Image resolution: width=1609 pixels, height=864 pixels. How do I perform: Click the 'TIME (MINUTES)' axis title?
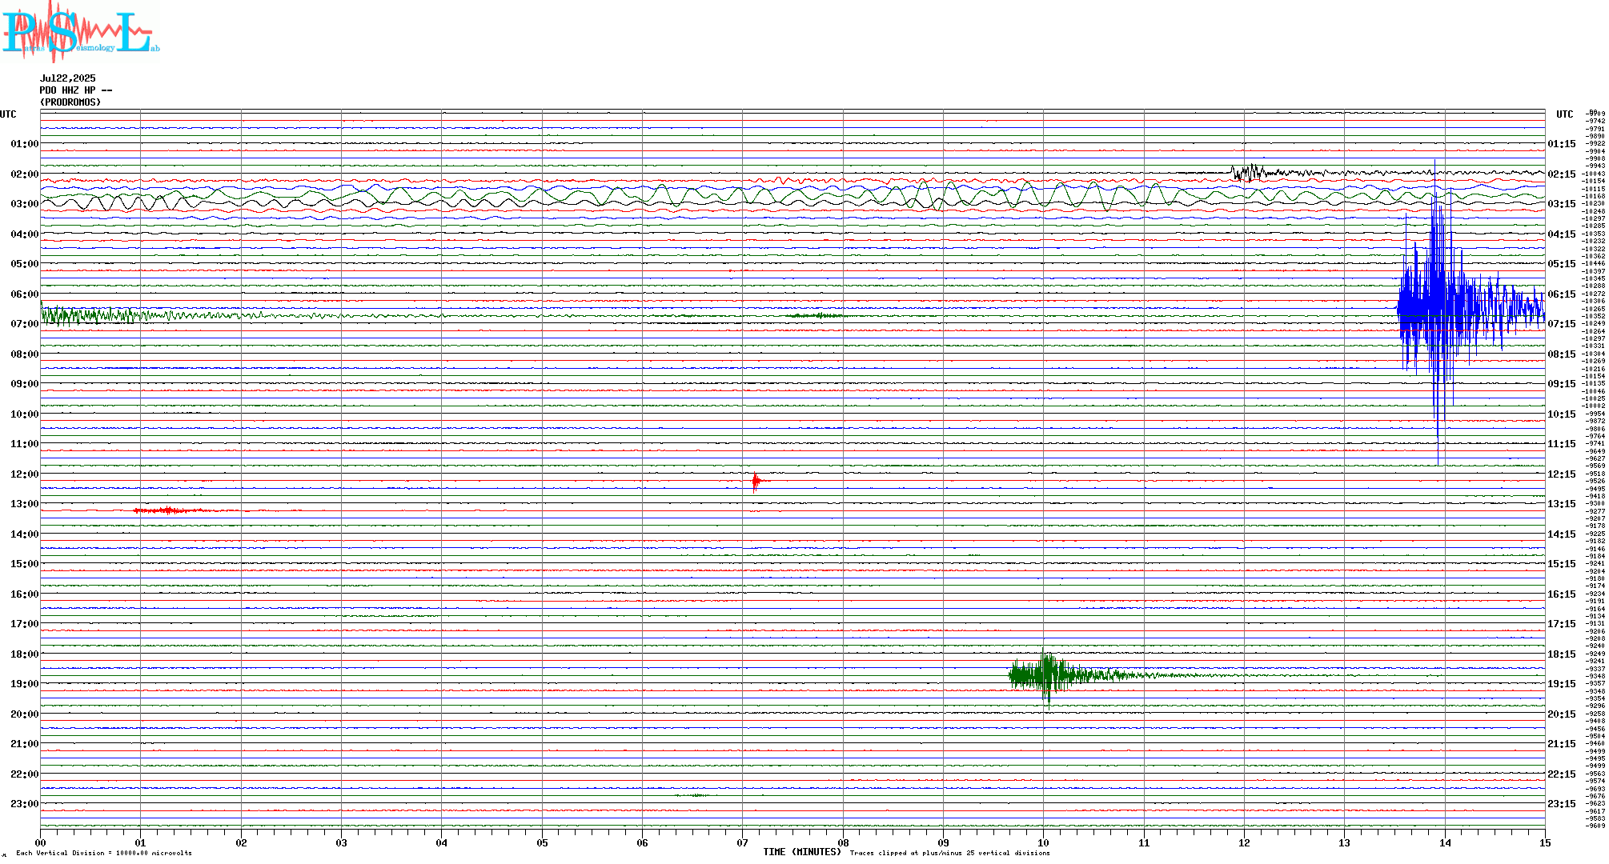[x=802, y=852]
